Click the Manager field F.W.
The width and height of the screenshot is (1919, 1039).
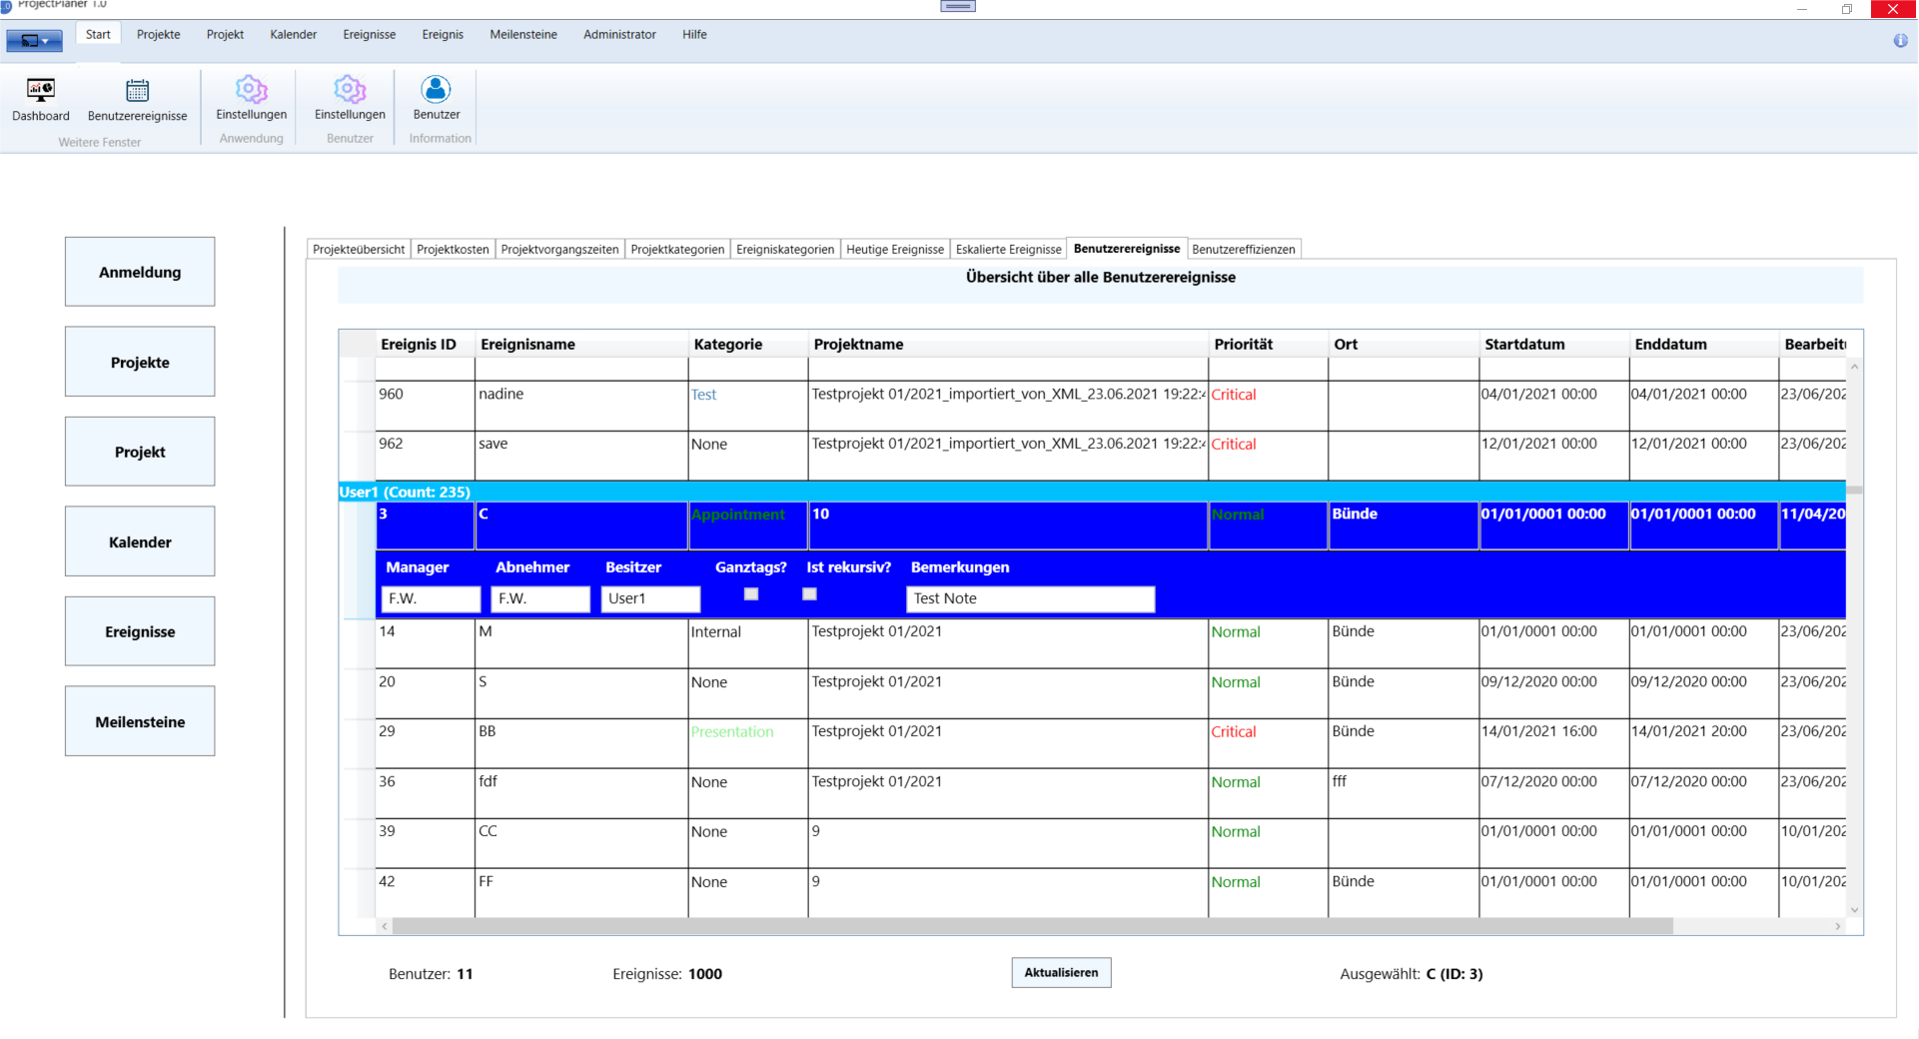(431, 598)
